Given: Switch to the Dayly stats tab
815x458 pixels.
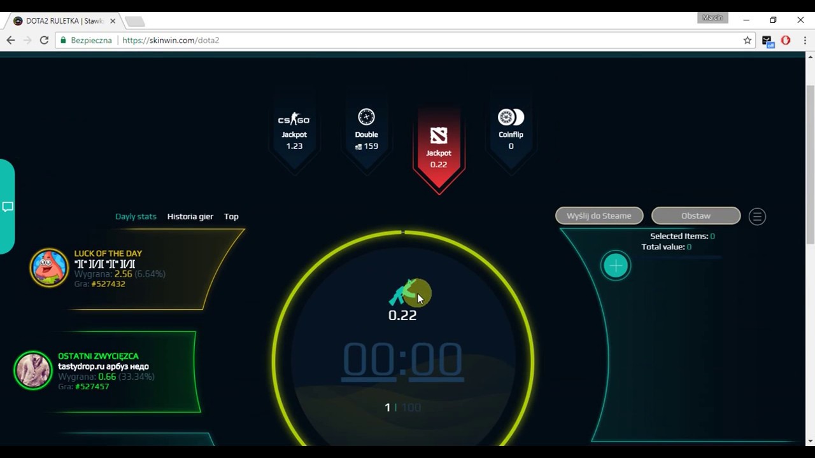Looking at the screenshot, I should click(136, 216).
